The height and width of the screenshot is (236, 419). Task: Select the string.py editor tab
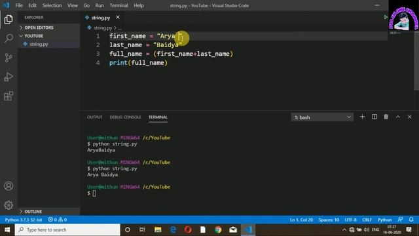coord(101,18)
